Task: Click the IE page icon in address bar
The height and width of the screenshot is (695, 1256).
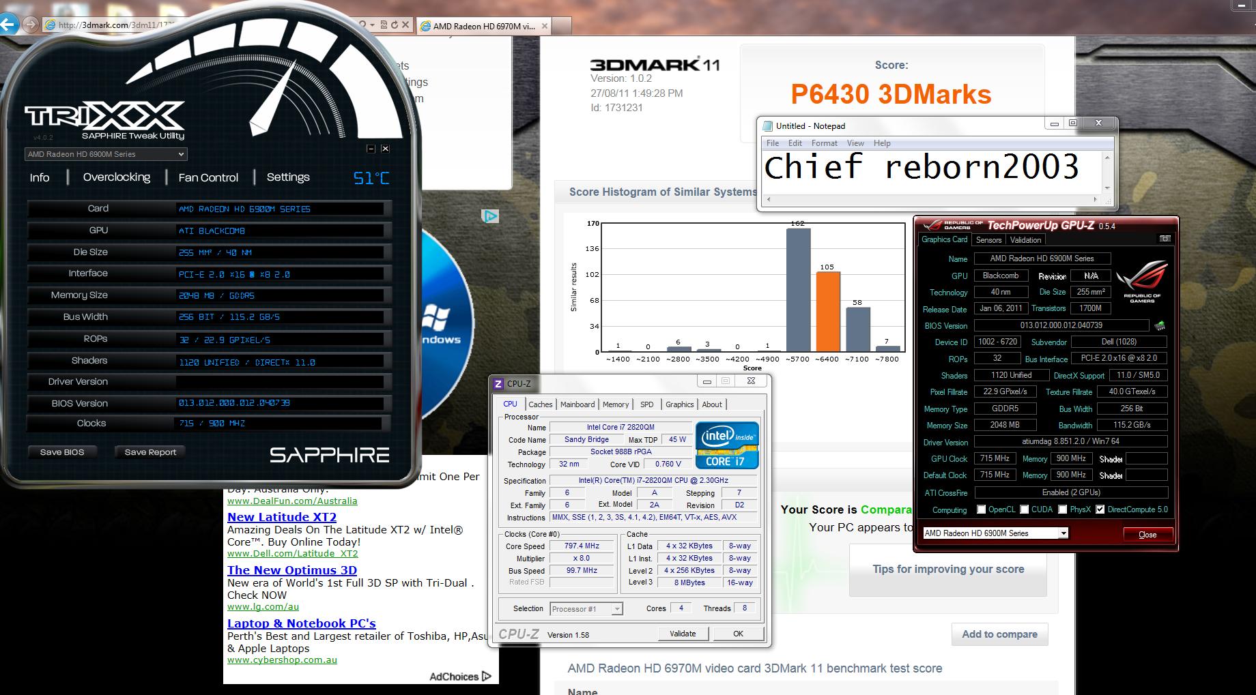Action: 49,25
